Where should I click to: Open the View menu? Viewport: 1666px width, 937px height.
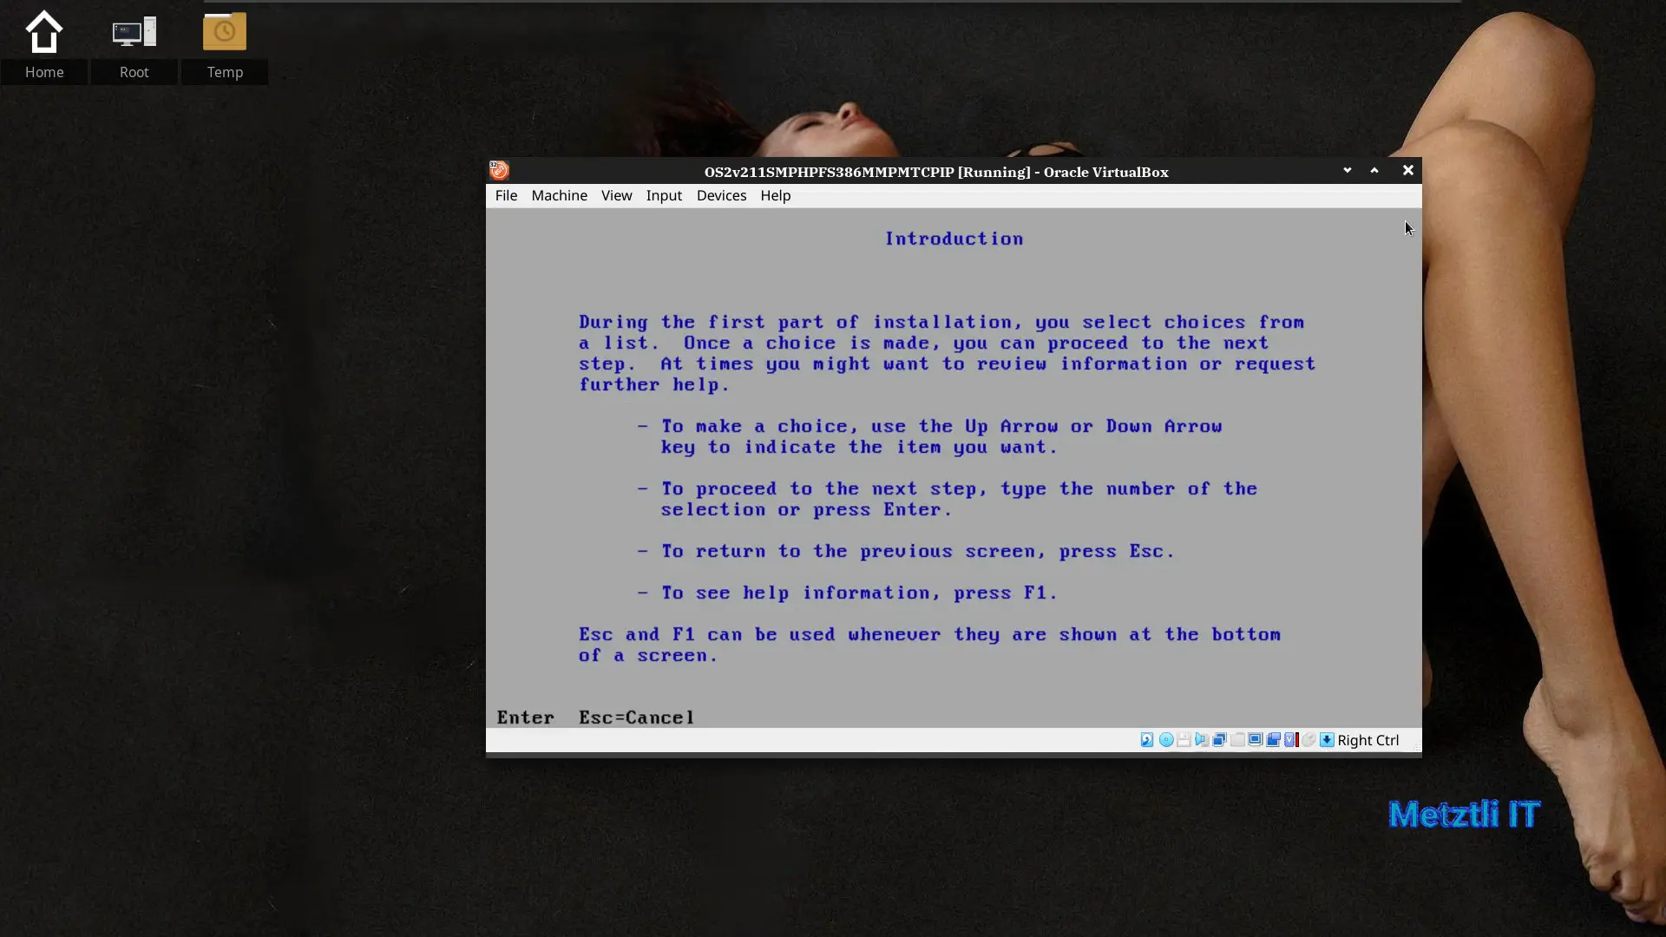tap(616, 195)
